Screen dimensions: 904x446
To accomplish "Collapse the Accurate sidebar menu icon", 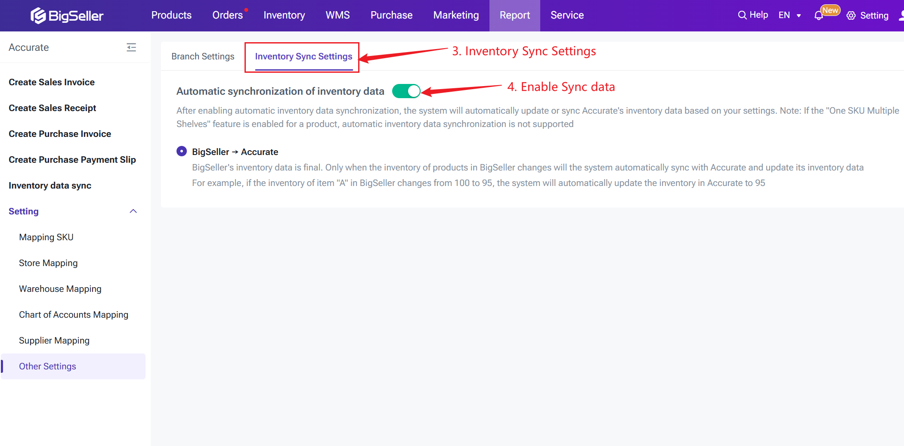I will click(131, 47).
